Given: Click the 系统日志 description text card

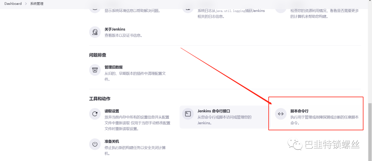Looking at the screenshot, I should tap(231, 14).
